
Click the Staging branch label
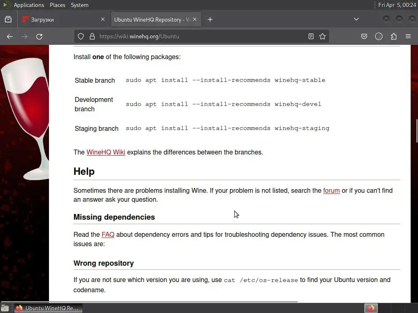coord(96,128)
